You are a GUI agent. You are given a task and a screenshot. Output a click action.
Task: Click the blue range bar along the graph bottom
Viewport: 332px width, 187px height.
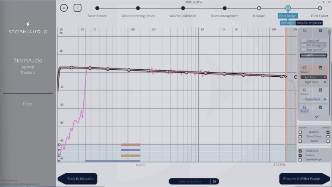coord(113,161)
